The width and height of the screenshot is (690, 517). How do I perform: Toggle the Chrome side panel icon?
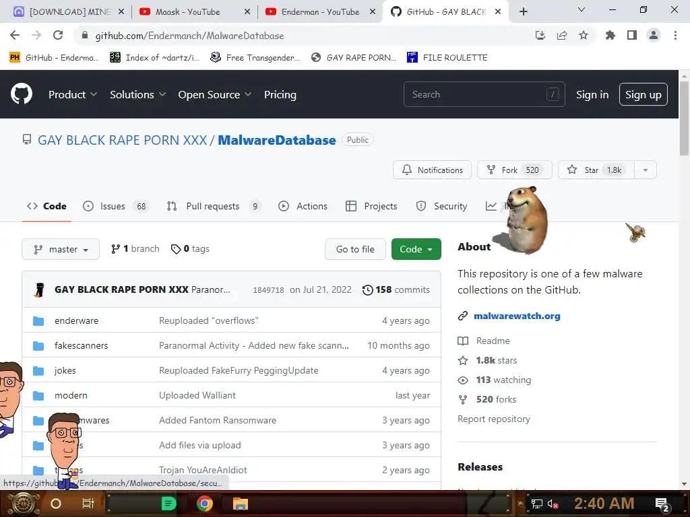[632, 35]
